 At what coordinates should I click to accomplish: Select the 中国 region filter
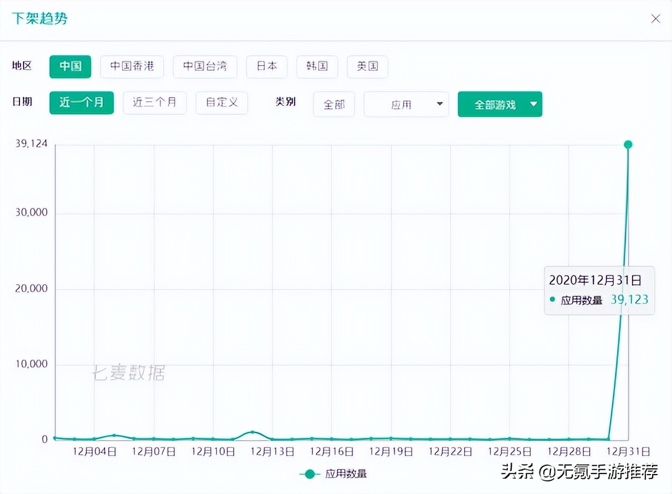pos(70,67)
